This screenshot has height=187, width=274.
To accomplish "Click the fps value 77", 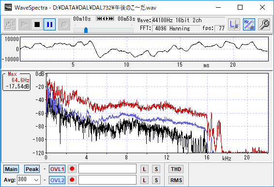I will [220, 29].
